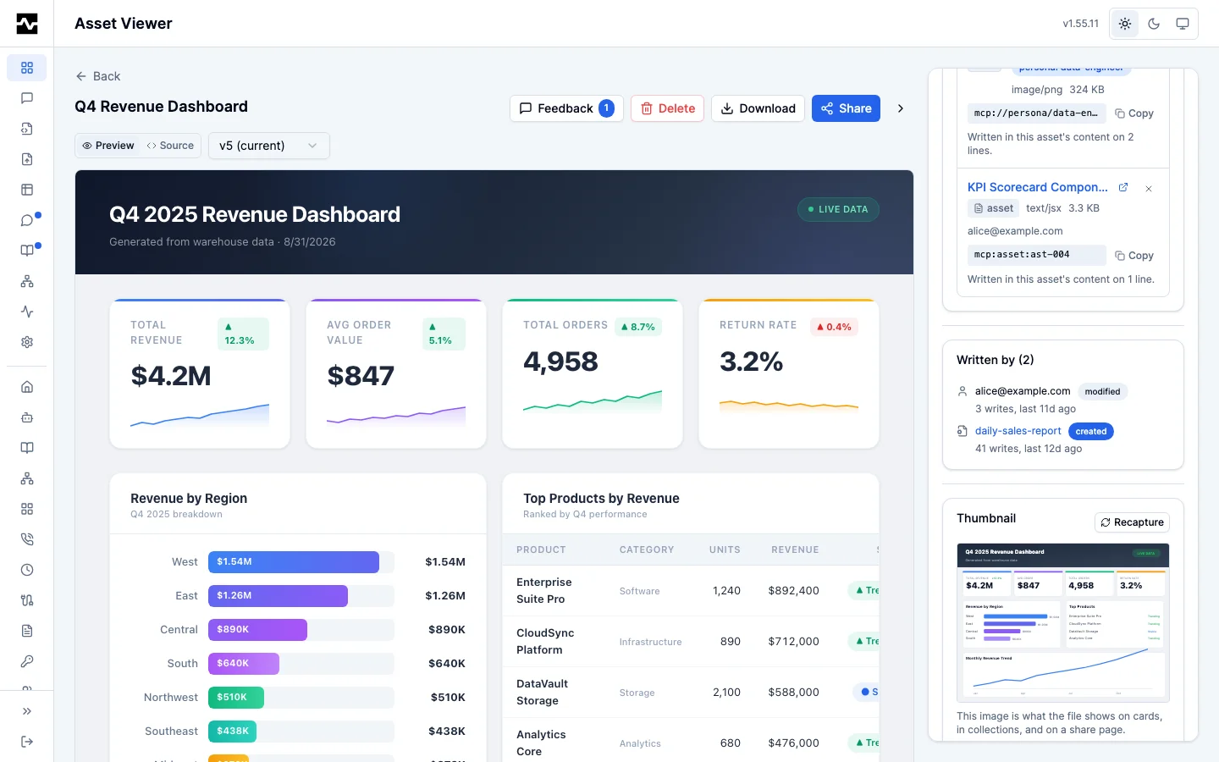Open the settings gear in the sidebar
This screenshot has width=1219, height=762.
(27, 342)
